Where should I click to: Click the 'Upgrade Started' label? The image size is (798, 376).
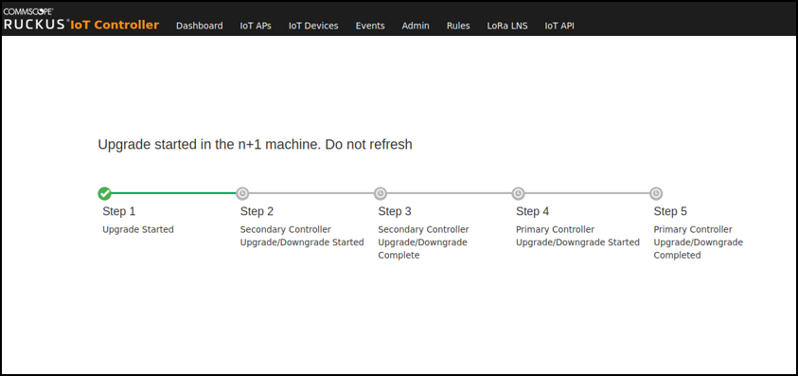click(138, 230)
